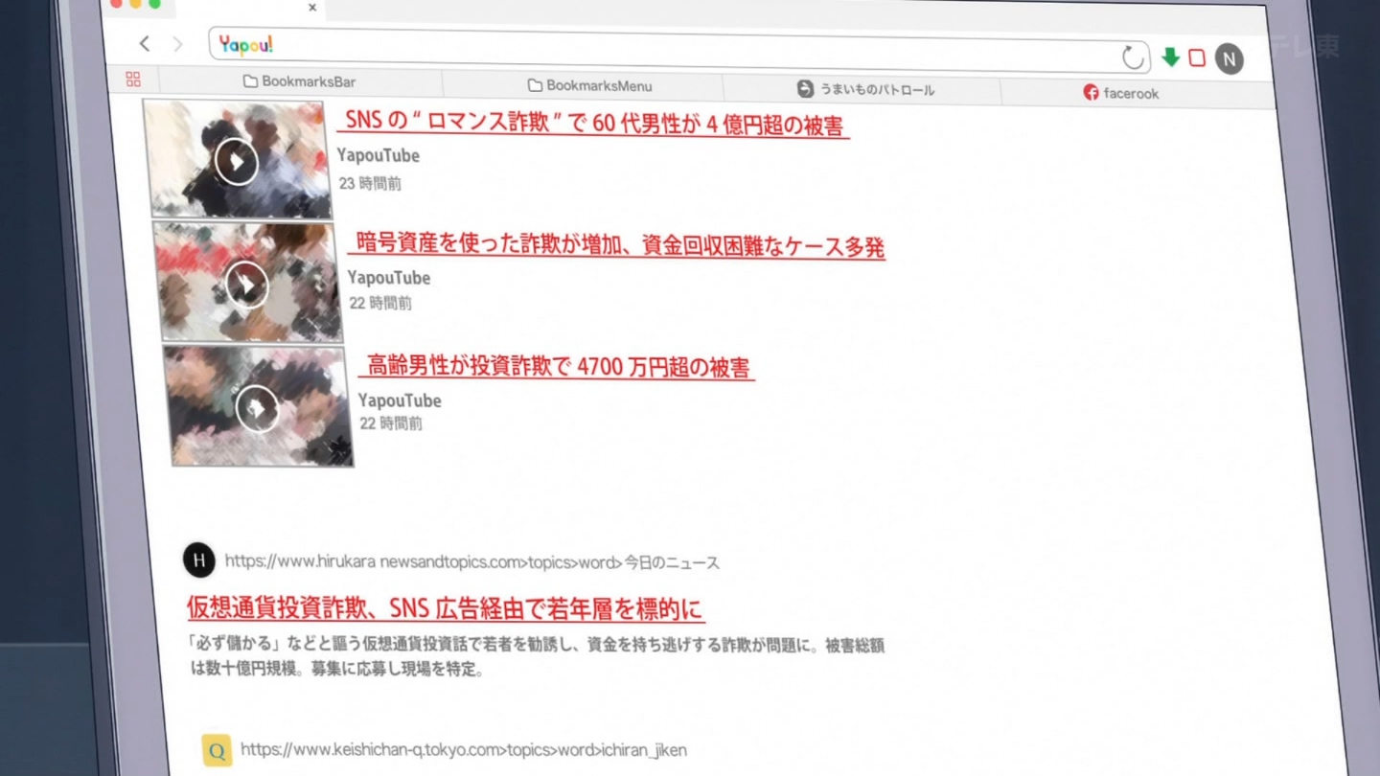Click the browser back arrow
The image size is (1380, 776).
point(145,43)
